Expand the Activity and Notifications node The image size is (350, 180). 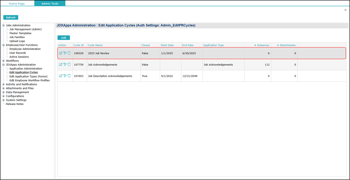pyautogui.click(x=3, y=84)
